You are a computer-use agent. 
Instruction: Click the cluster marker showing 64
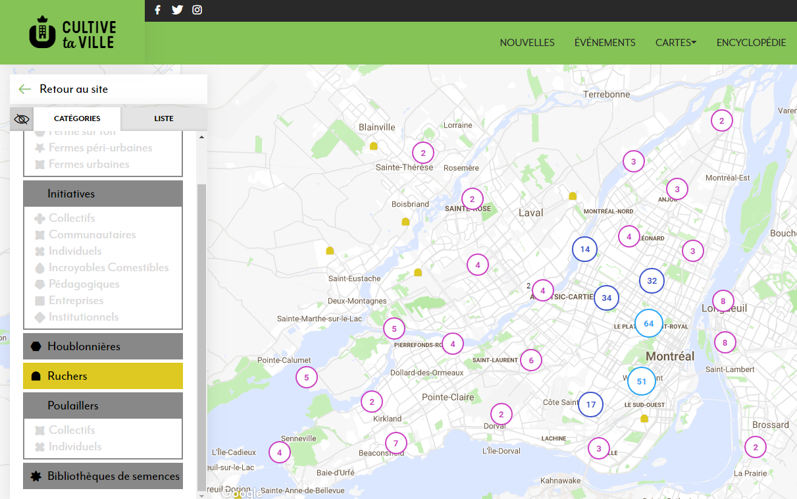[648, 323]
